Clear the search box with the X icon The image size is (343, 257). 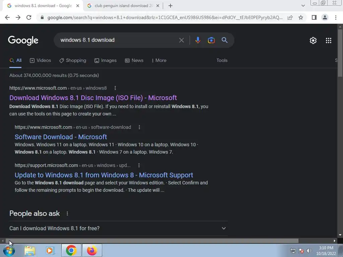click(181, 40)
